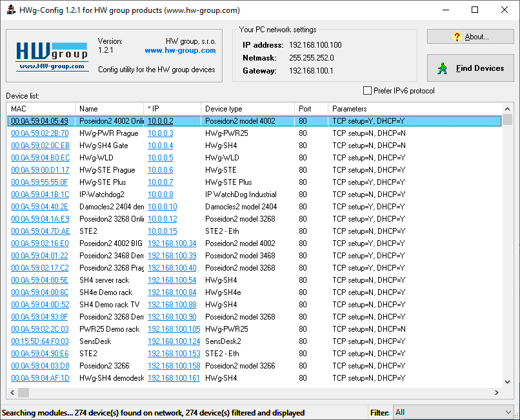Sort device list by Port column
520x420 pixels.
click(312, 109)
